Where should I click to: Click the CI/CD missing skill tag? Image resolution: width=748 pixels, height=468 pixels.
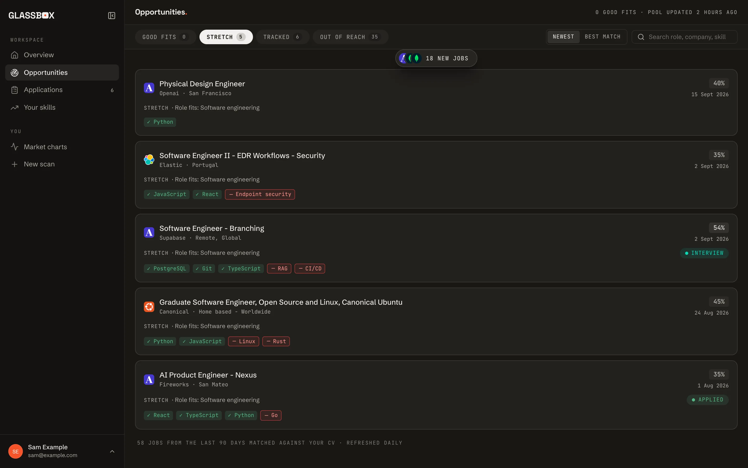[x=310, y=269]
